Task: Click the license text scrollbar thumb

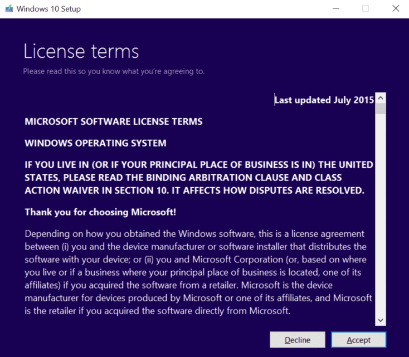Action: click(x=381, y=109)
